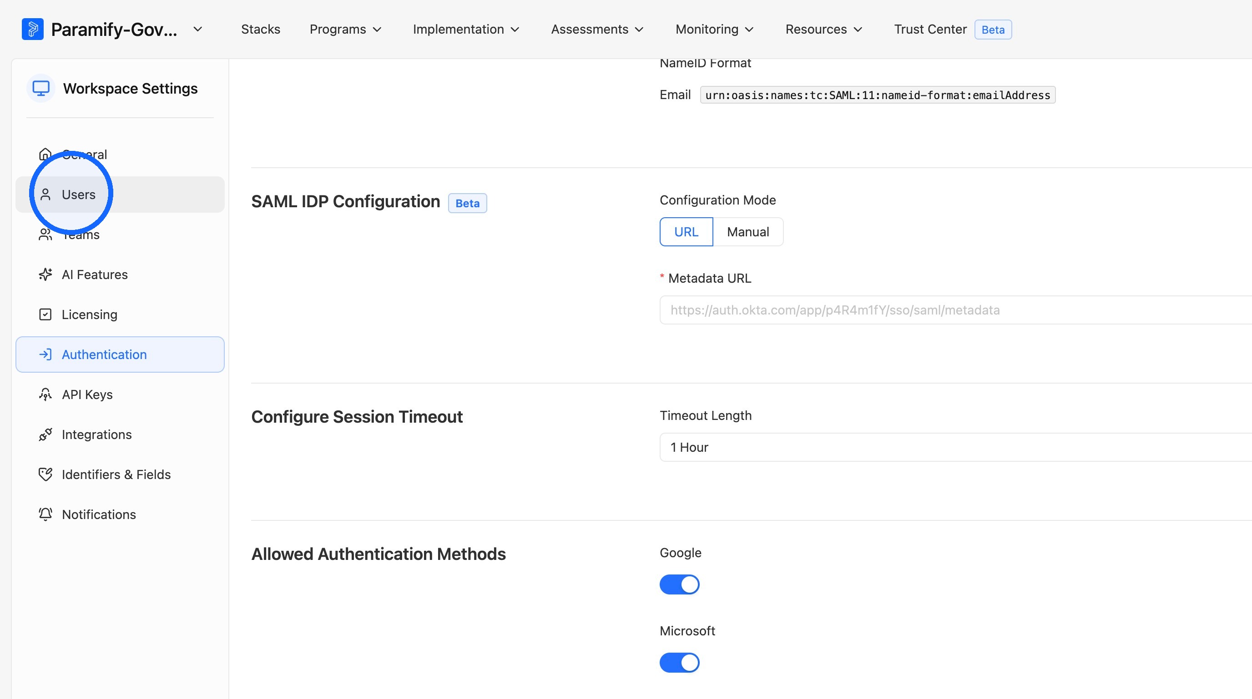Click the Notifications bell icon
The image size is (1252, 699).
click(x=45, y=514)
